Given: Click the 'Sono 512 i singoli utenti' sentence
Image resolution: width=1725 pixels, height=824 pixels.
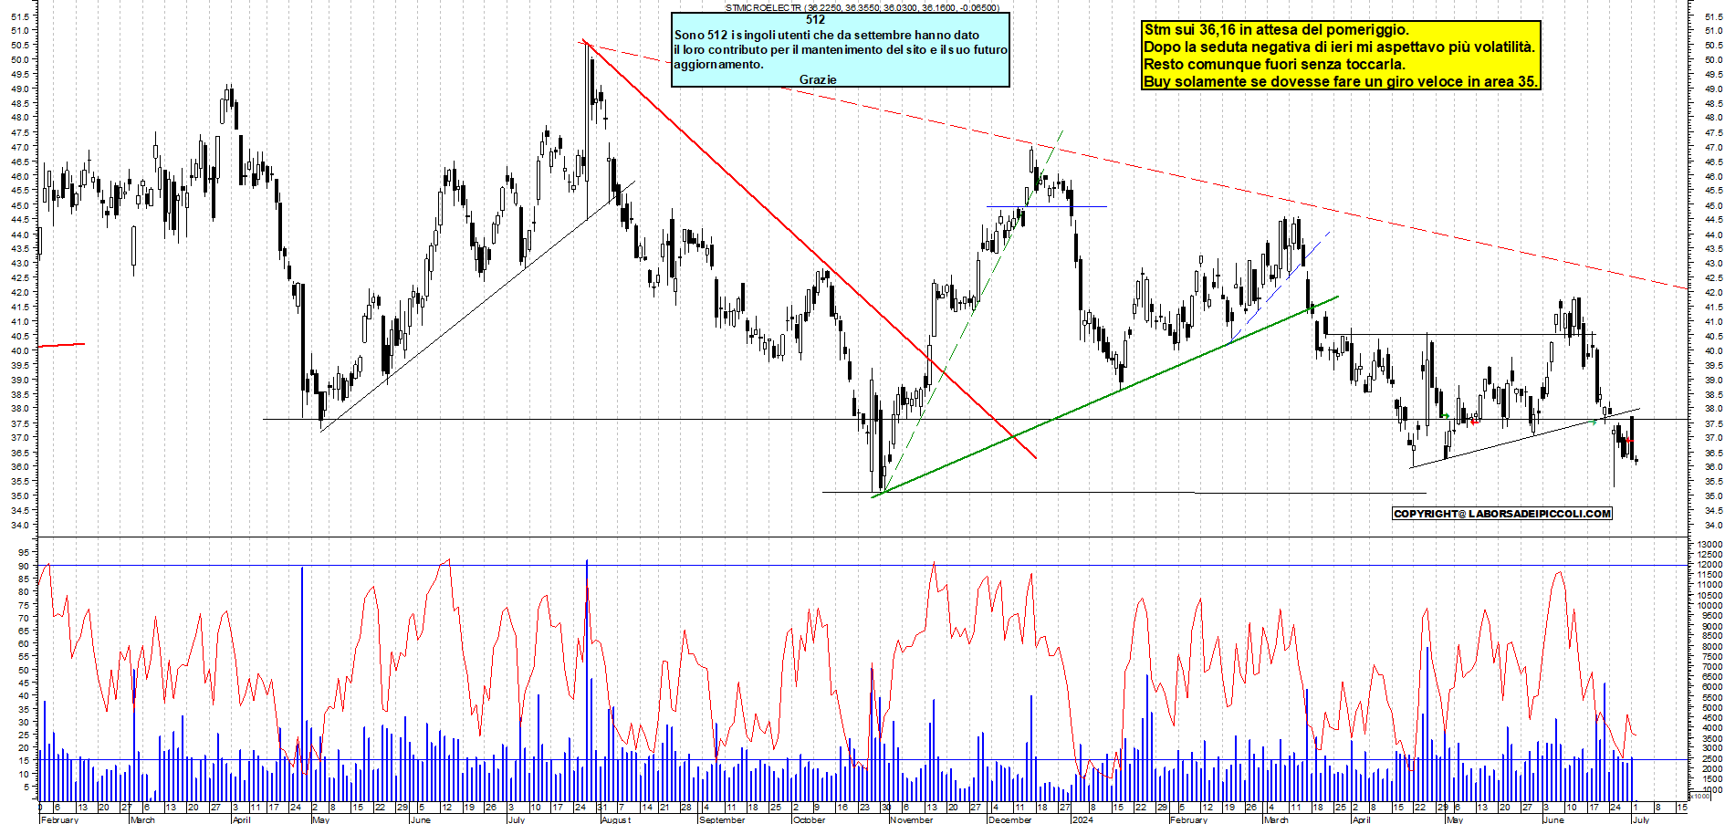Looking at the screenshot, I should [826, 35].
